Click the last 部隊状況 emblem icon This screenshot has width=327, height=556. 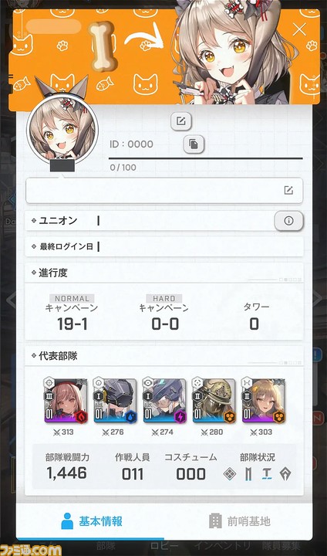pos(285,474)
